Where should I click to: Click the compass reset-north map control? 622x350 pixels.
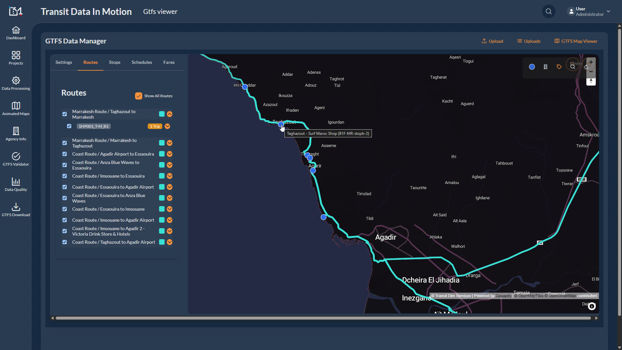(x=591, y=81)
